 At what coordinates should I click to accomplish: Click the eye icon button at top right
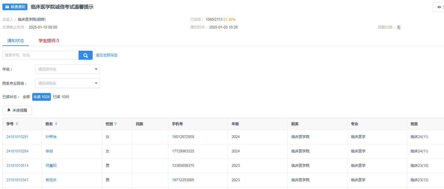pyautogui.click(x=439, y=7)
